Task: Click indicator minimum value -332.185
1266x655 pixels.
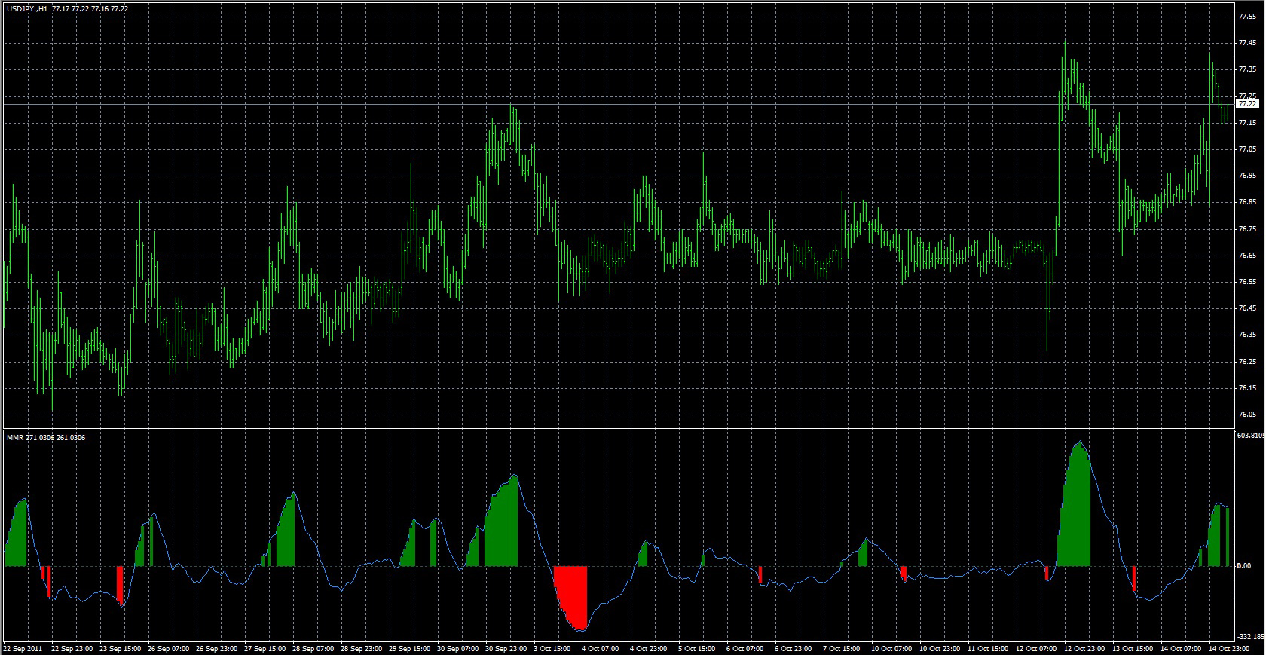Action: [1250, 637]
